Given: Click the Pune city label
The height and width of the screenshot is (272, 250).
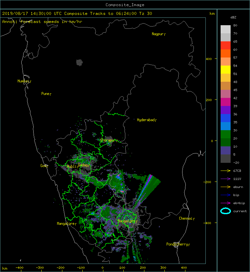Looking at the screenshot, I should 46,94.
